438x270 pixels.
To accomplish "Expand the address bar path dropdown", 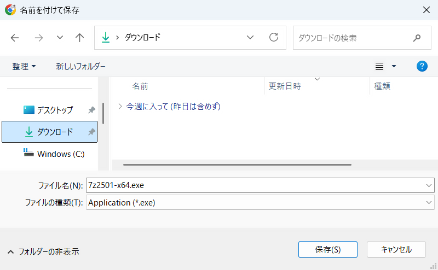I will (250, 38).
